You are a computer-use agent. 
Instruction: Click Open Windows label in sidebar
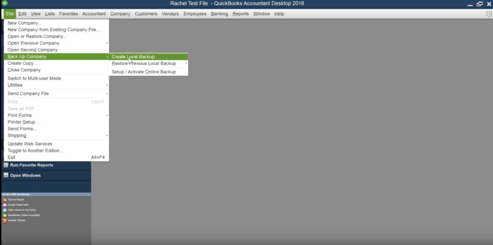(25, 175)
